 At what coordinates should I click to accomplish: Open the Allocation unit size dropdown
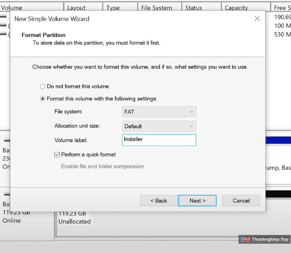pyautogui.click(x=159, y=126)
